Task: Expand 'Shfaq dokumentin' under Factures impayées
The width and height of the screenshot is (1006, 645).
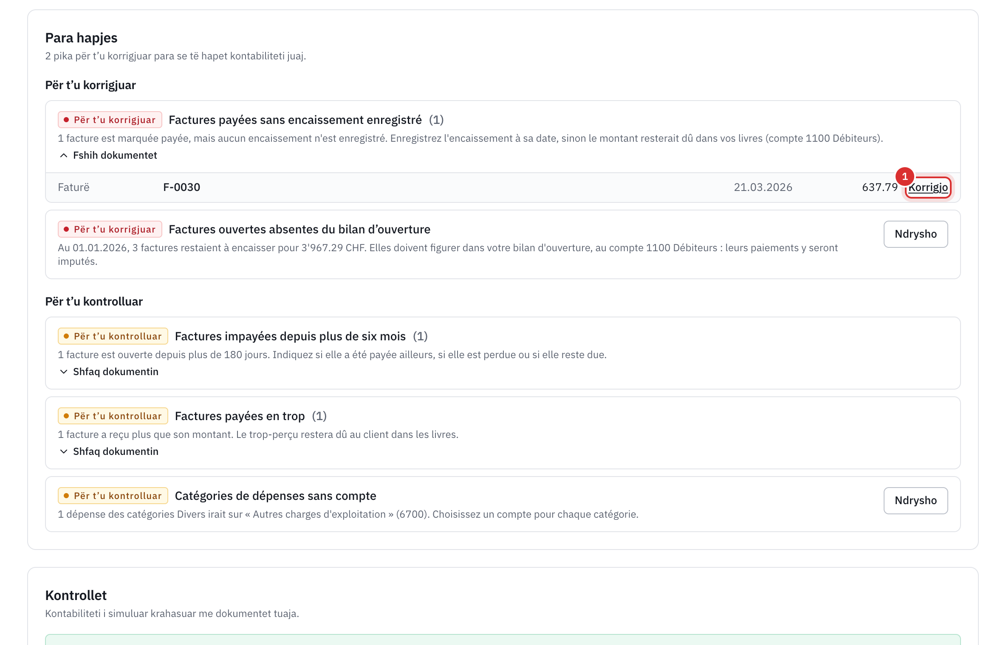Action: tap(109, 372)
